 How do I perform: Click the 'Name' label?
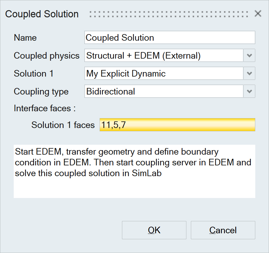pyautogui.click(x=25, y=38)
